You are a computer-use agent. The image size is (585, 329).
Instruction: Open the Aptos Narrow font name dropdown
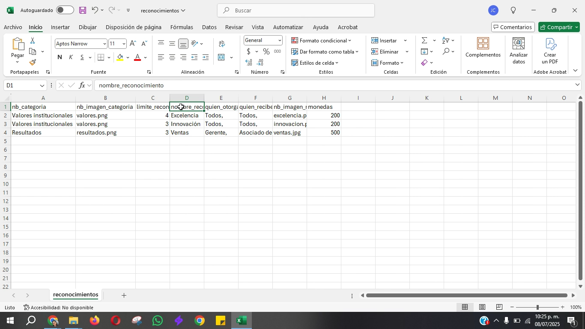[x=104, y=44]
